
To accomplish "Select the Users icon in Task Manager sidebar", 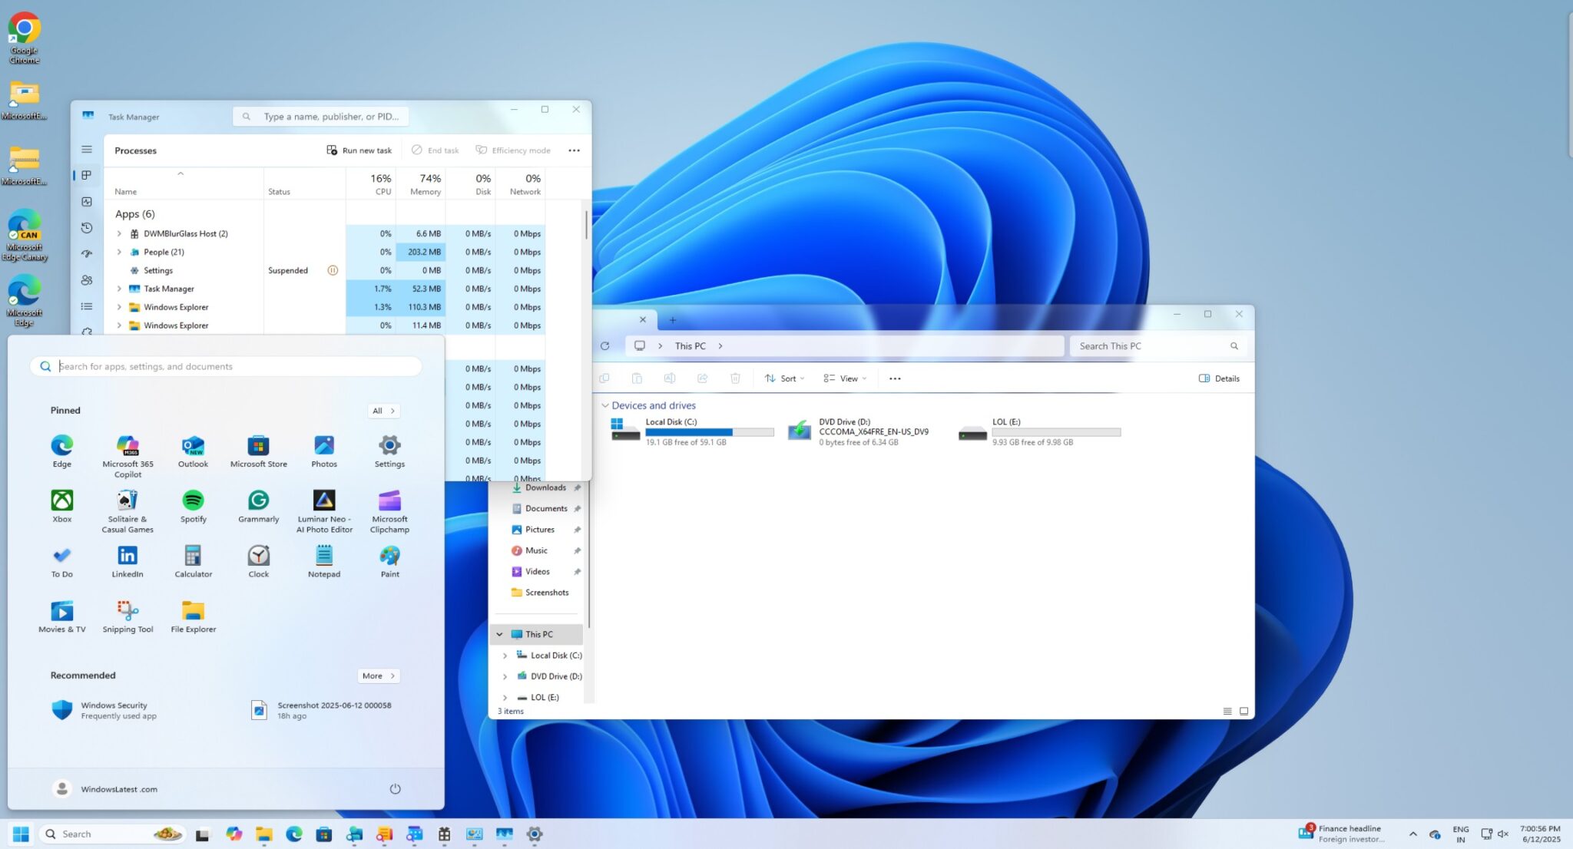I will click(86, 279).
